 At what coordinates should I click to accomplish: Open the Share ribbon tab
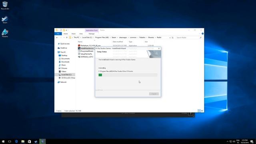tap(74, 34)
